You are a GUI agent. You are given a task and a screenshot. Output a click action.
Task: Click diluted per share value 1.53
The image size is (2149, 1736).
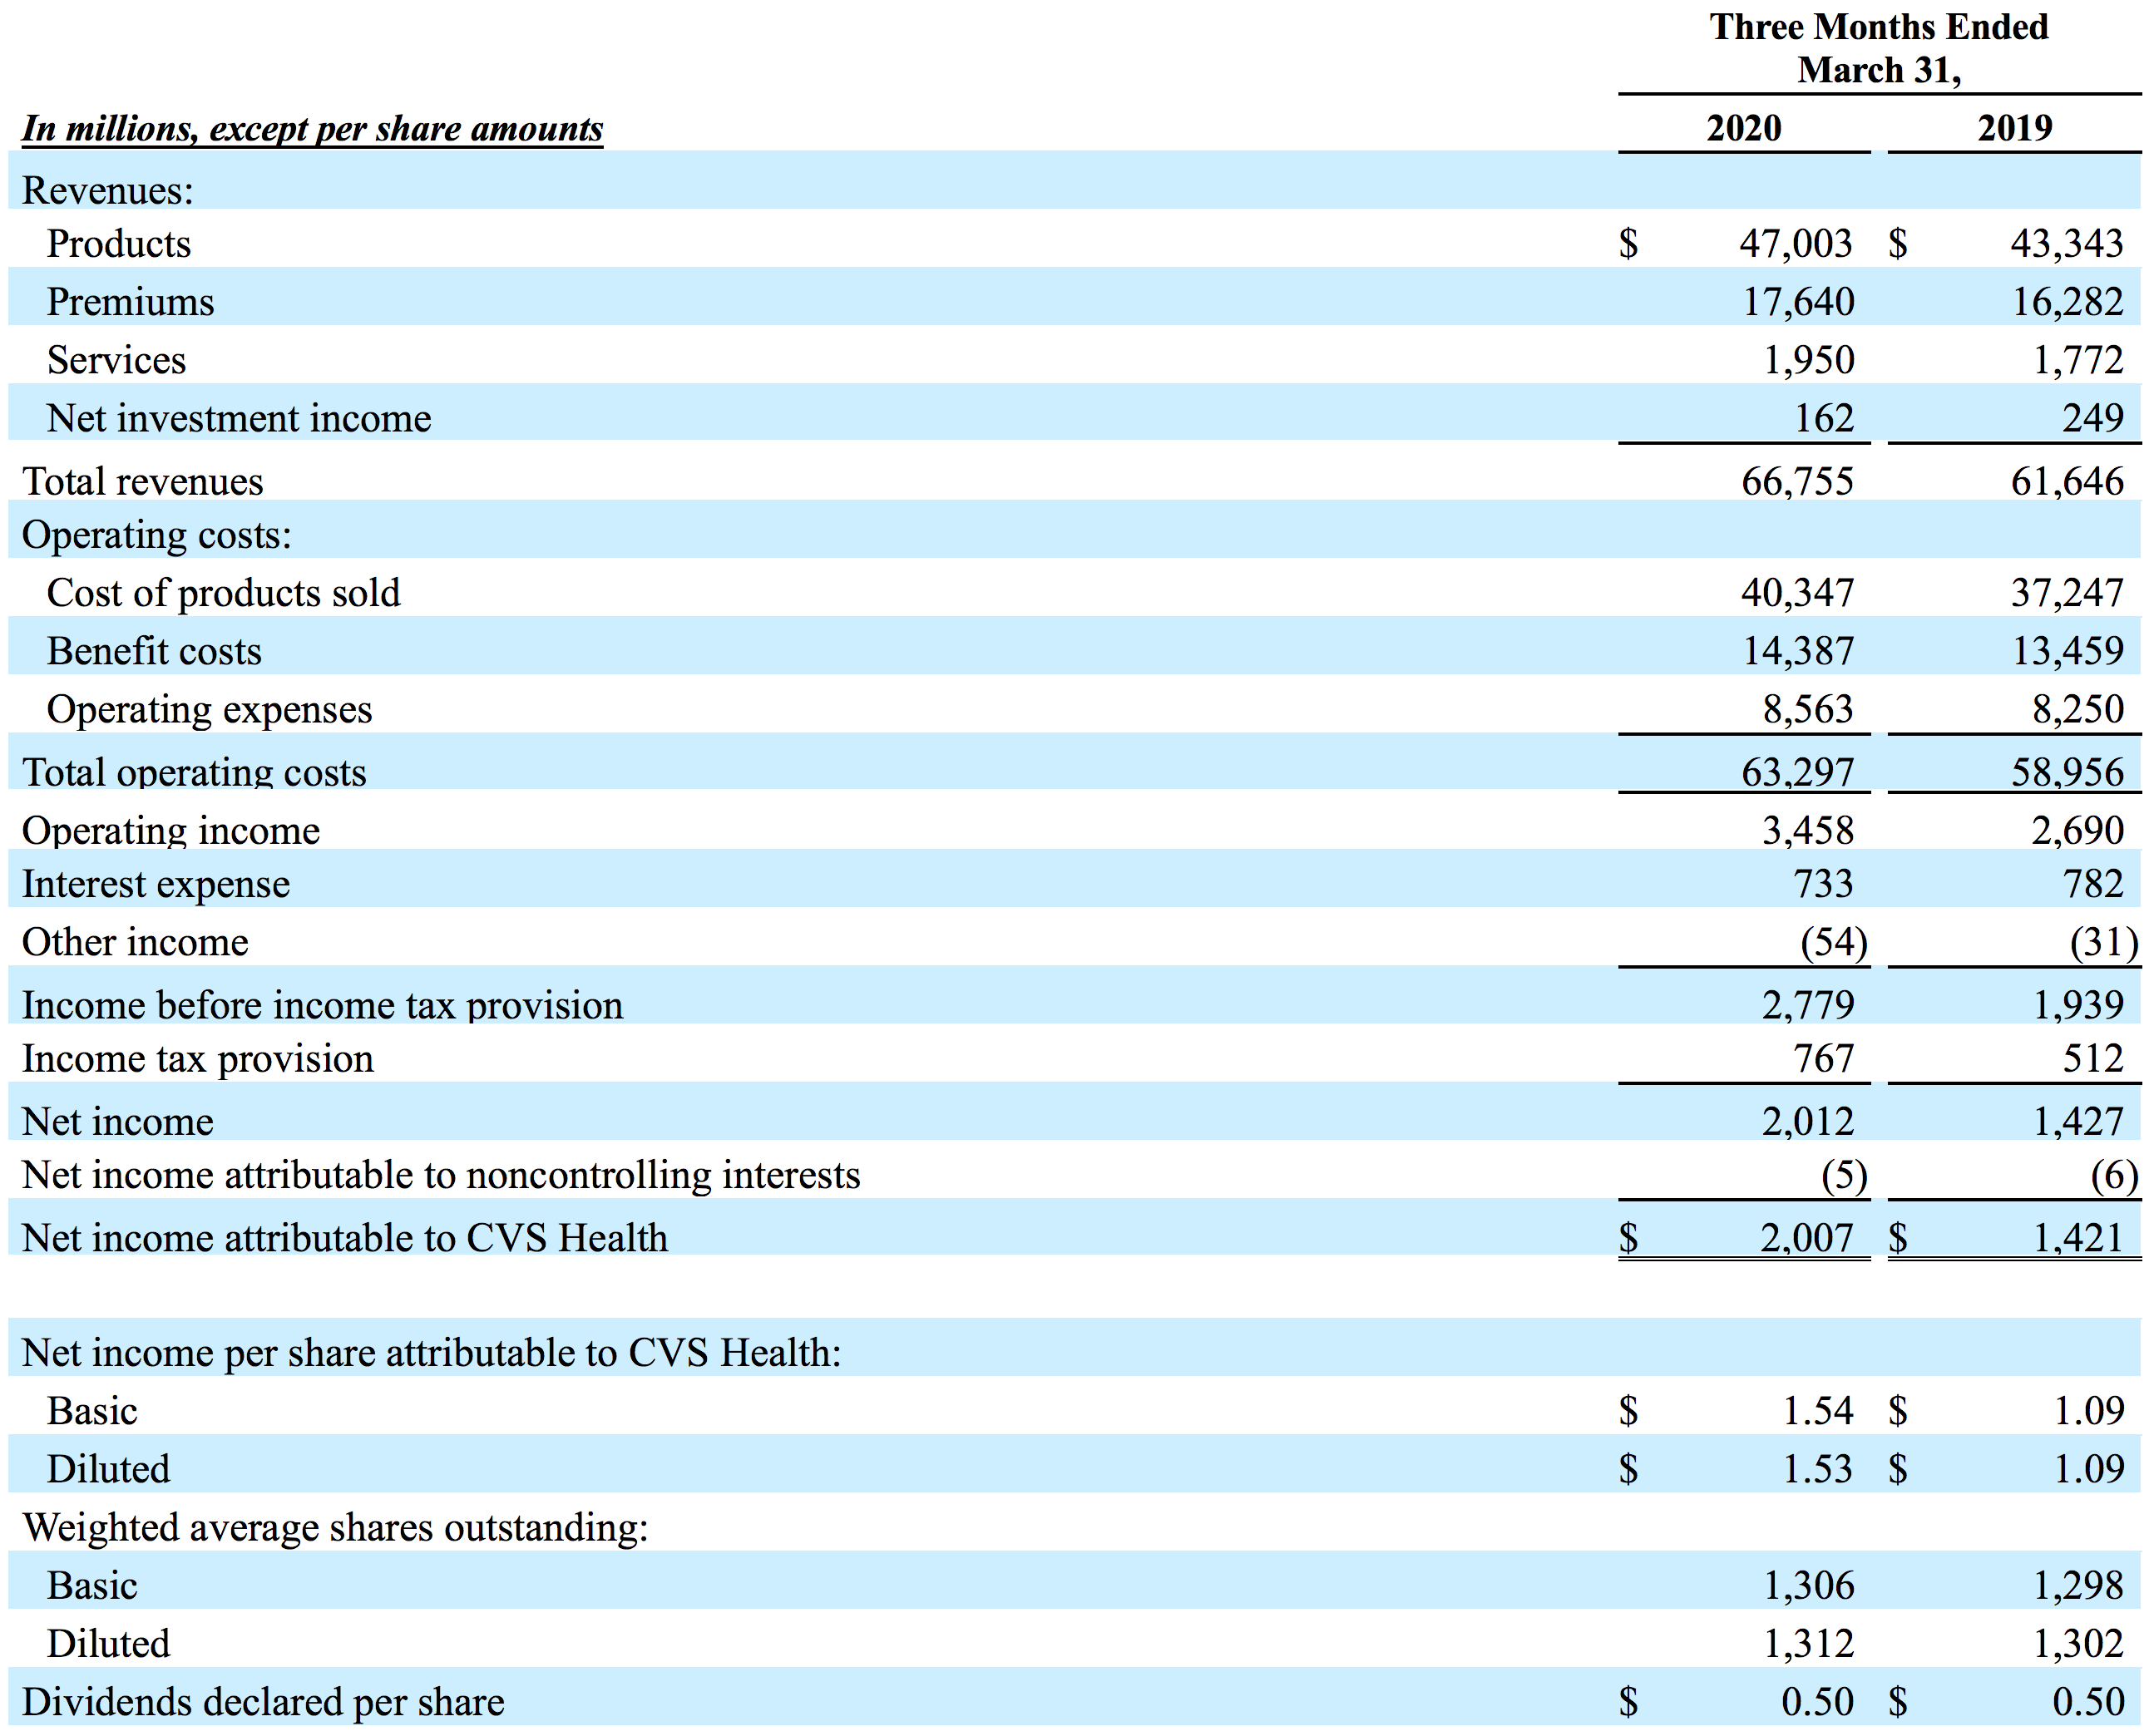(x=1818, y=1468)
